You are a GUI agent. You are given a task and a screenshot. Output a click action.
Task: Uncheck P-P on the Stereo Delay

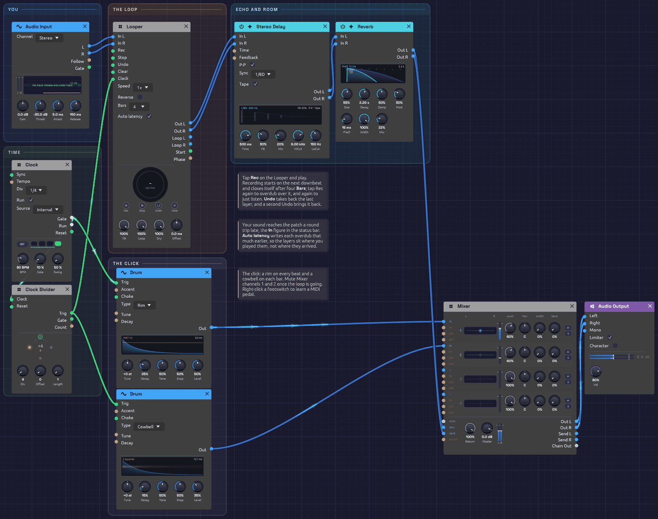[x=252, y=65]
